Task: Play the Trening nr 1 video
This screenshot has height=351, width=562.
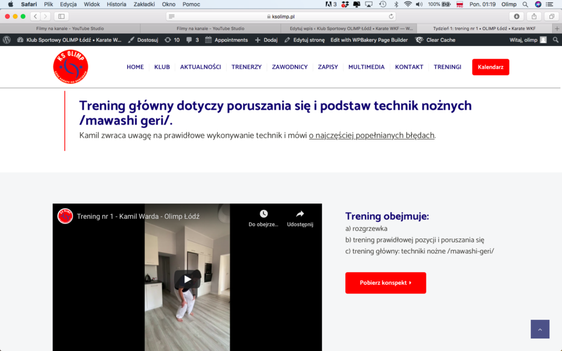Action: click(x=187, y=279)
